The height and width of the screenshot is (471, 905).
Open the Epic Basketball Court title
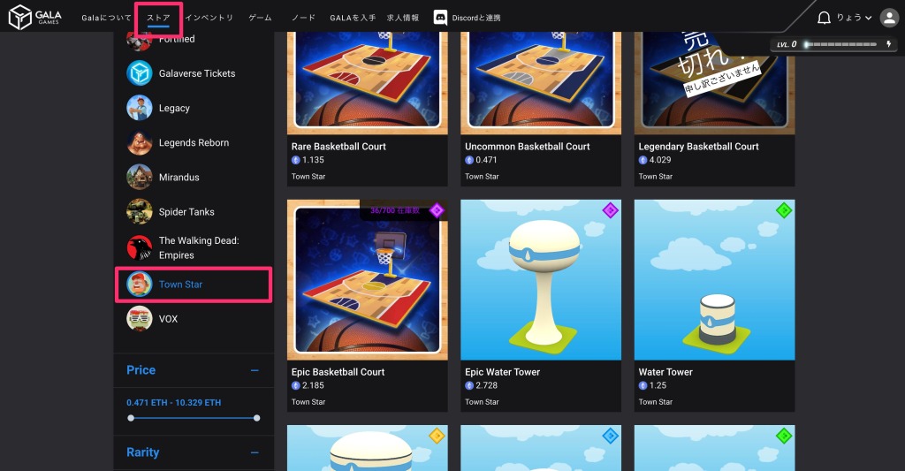tap(338, 372)
